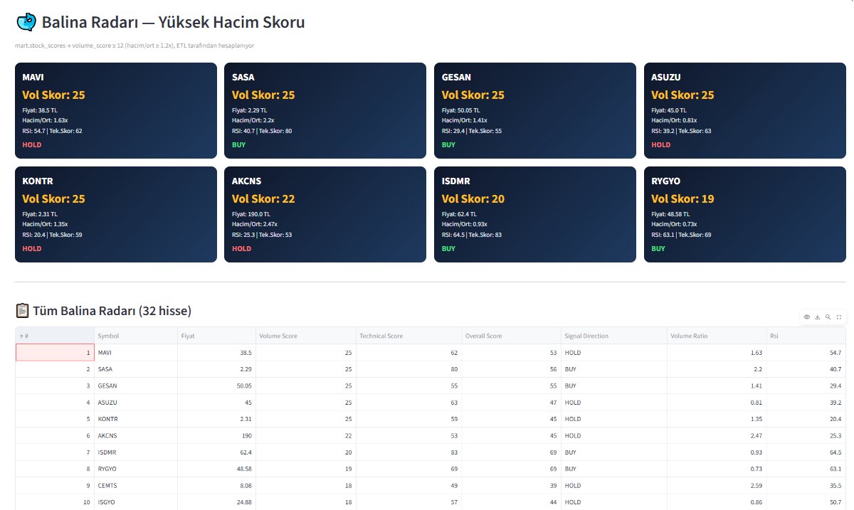
Task: Download table data as CSV
Action: [x=817, y=317]
